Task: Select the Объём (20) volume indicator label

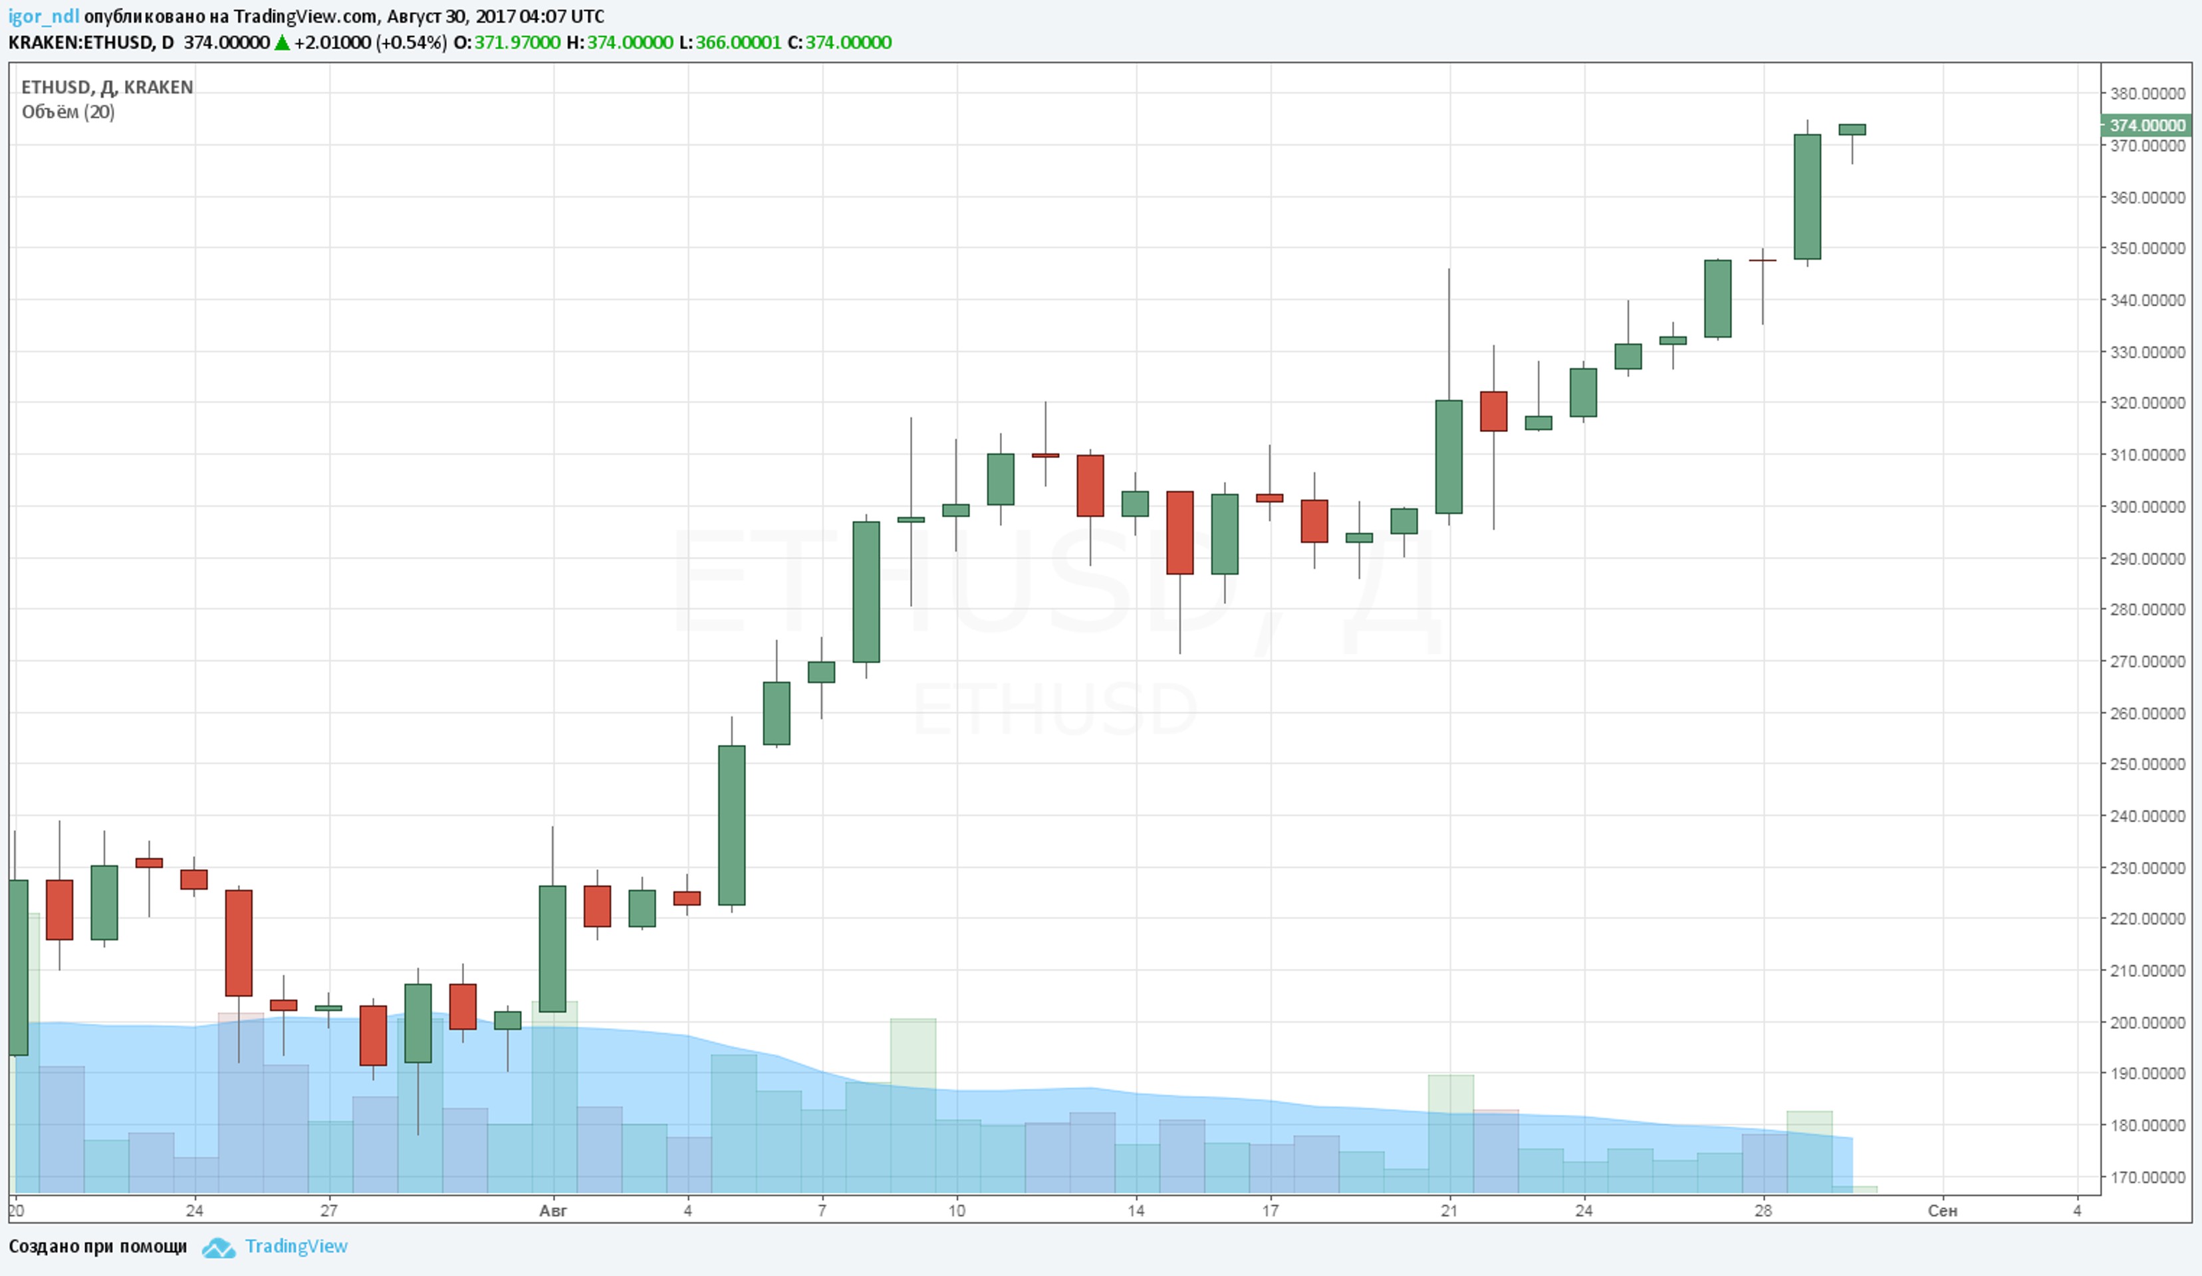Action: tap(68, 112)
